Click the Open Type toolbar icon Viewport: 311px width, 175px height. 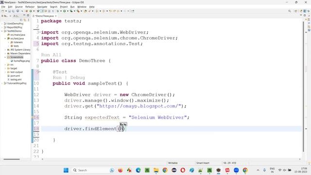click(86, 11)
